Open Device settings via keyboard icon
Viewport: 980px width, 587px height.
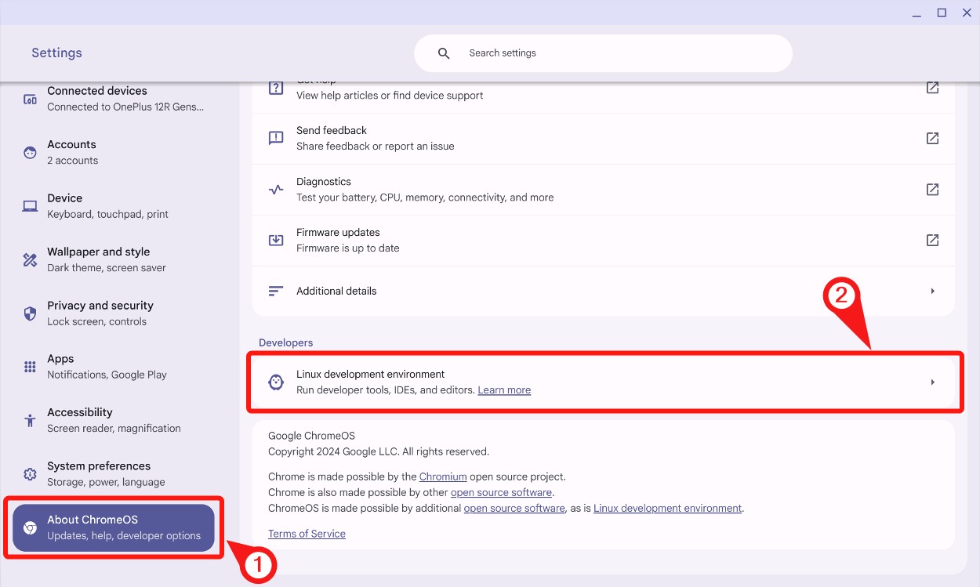[29, 205]
